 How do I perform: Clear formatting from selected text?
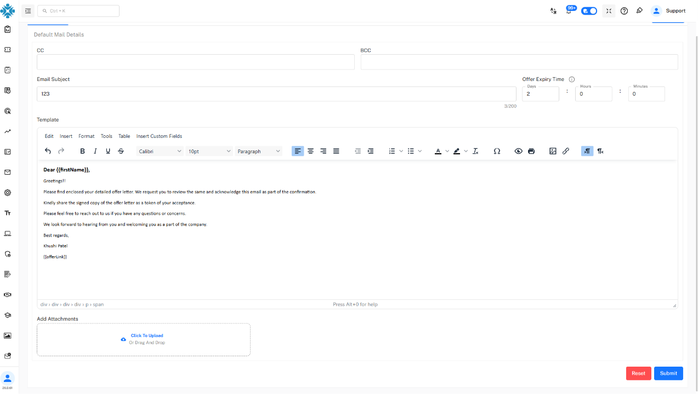[475, 151]
